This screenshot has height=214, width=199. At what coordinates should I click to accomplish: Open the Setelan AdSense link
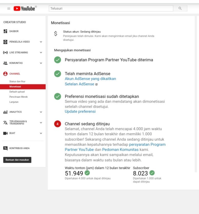tap(79, 84)
